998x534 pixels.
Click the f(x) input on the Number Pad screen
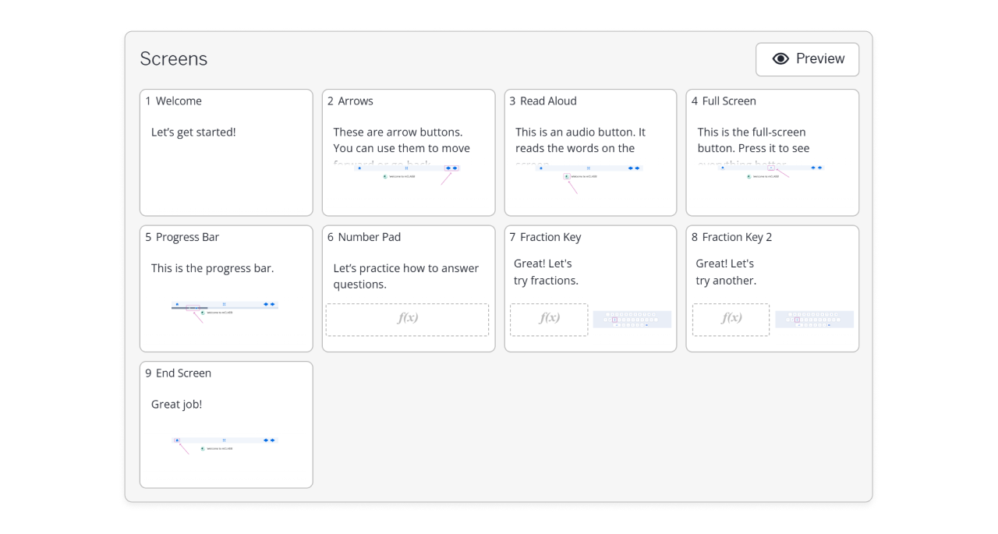pos(407,320)
